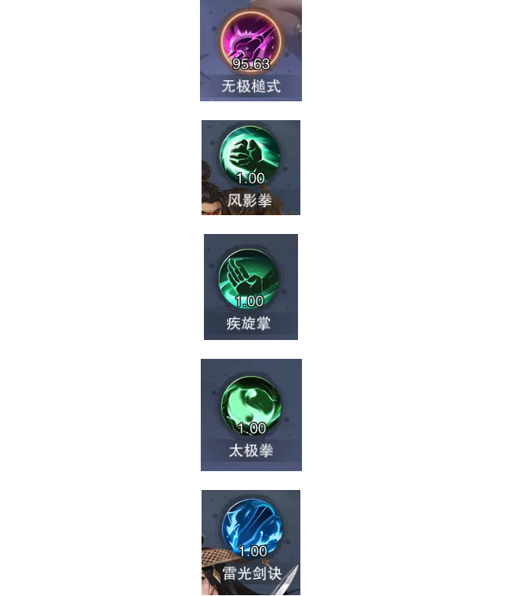Viewport: 509px width, 596px height.
Task: Select the yin-yang 太极拳 skill icon
Action: [x=251, y=406]
